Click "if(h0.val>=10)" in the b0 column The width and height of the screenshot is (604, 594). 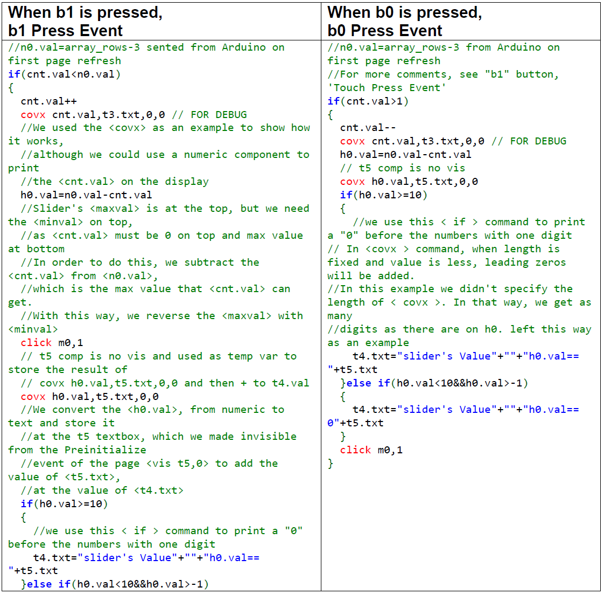(x=383, y=195)
